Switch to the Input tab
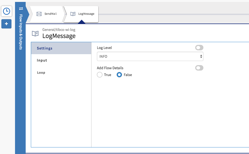Image resolution: width=249 pixels, height=154 pixels. [x=61, y=60]
